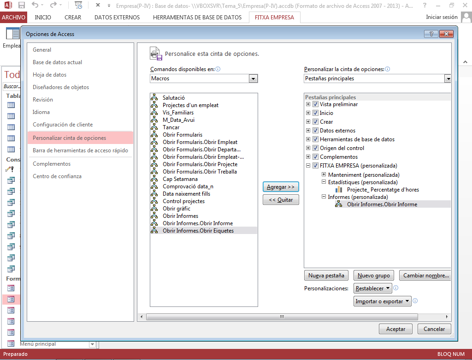The height and width of the screenshot is (360, 472).
Task: Click the Agregar >> button
Action: pos(281,187)
